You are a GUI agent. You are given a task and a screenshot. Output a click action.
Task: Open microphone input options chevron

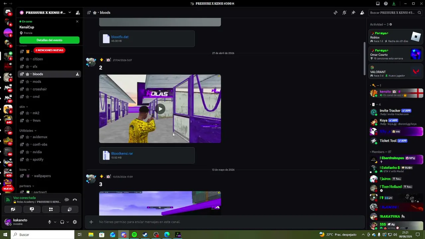pos(55,222)
